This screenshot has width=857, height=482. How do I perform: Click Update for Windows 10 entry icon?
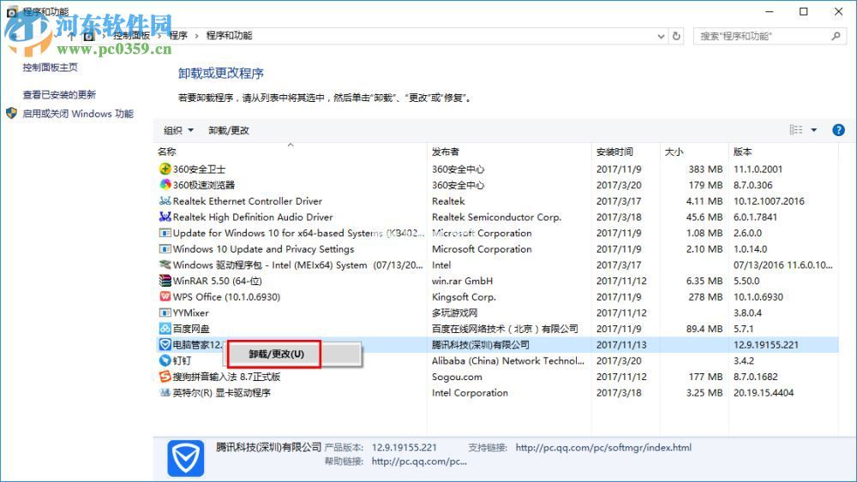(x=165, y=233)
